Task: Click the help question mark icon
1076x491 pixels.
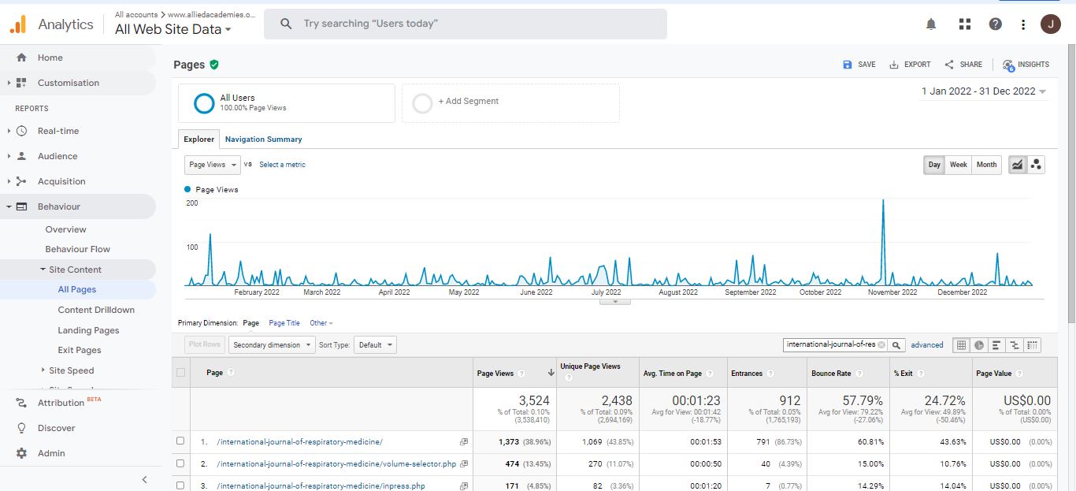Action: 995,24
